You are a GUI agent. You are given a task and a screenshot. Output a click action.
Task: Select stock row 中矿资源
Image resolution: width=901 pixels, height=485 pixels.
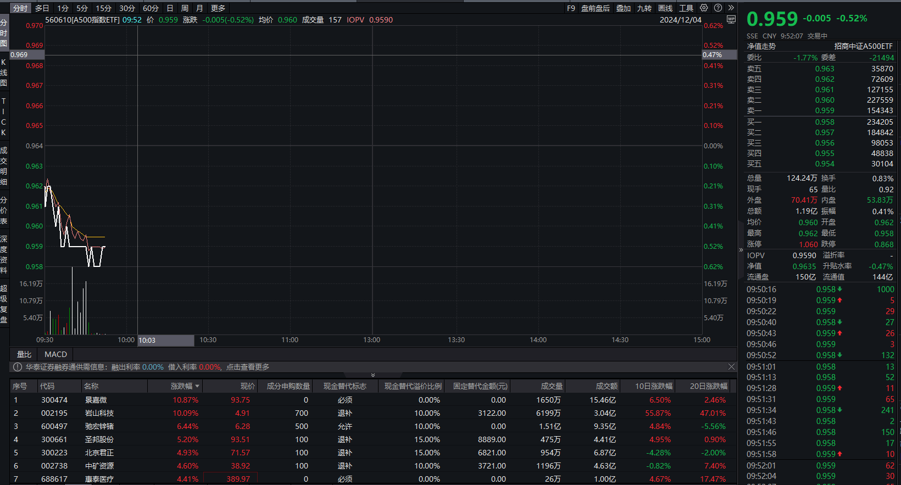pos(372,466)
